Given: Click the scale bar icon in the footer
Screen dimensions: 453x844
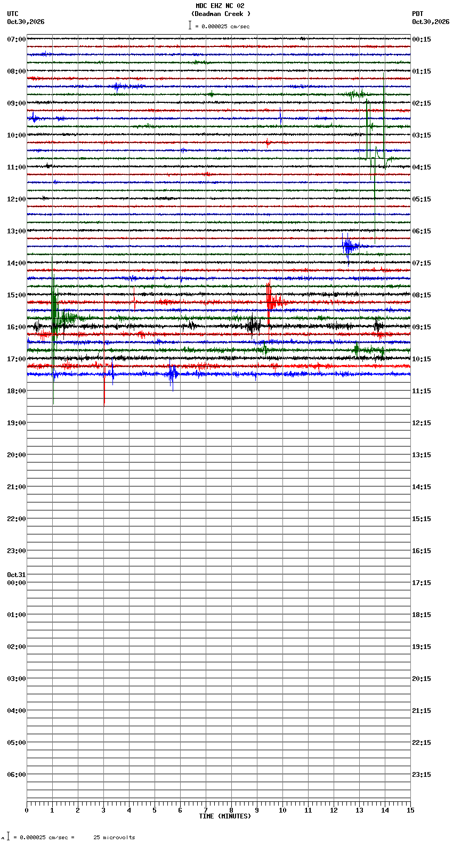Looking at the screenshot, I should pyautogui.click(x=8, y=837).
